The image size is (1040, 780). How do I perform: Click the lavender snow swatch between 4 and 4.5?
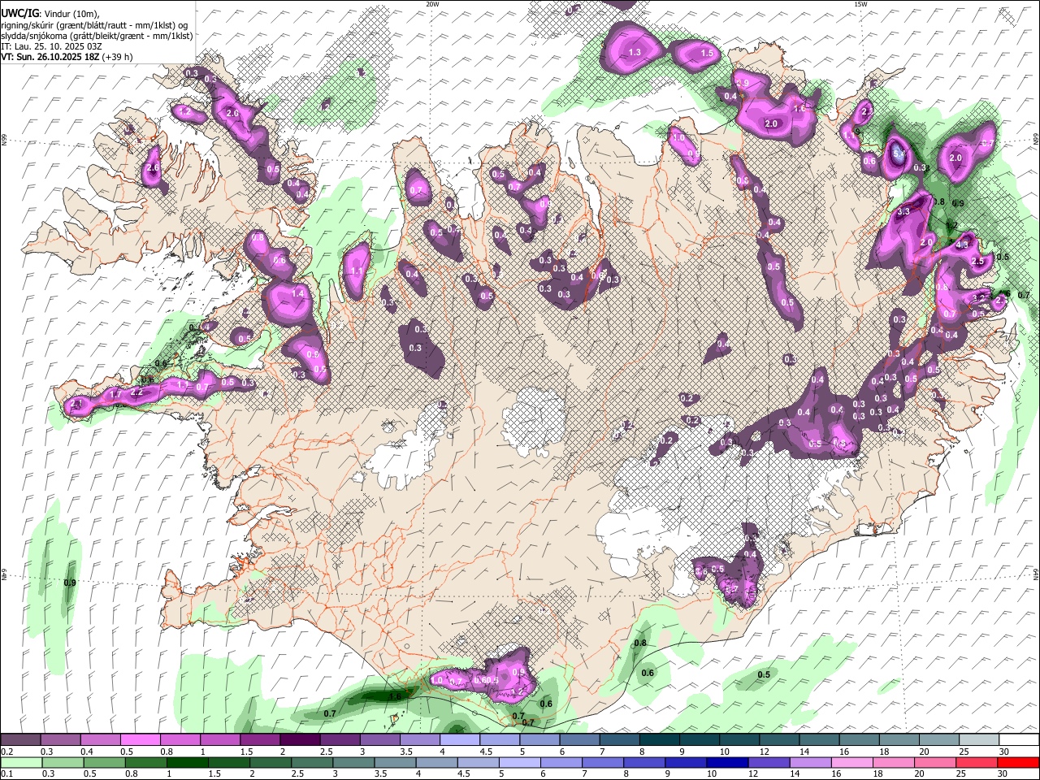[459, 740]
